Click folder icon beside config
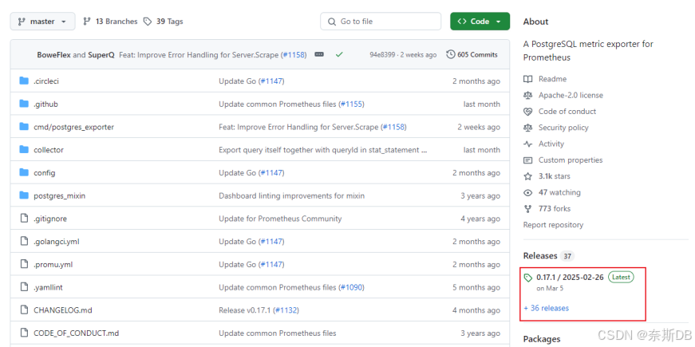 [x=24, y=173]
